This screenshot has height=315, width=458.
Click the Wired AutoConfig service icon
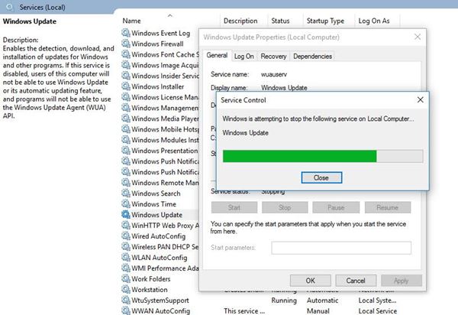coord(126,235)
